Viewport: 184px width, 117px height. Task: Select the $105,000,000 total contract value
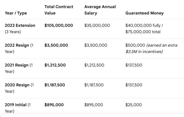pos(59,25)
